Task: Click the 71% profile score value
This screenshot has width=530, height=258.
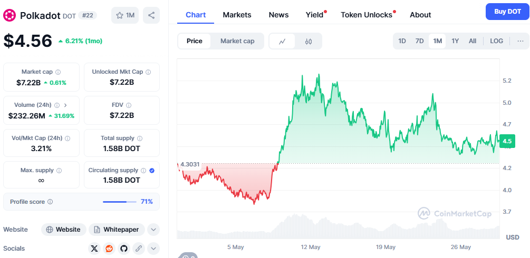Action: (147, 202)
